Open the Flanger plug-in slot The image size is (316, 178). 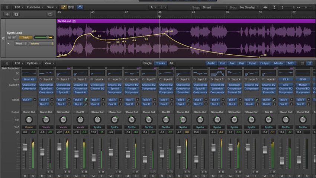(132, 89)
